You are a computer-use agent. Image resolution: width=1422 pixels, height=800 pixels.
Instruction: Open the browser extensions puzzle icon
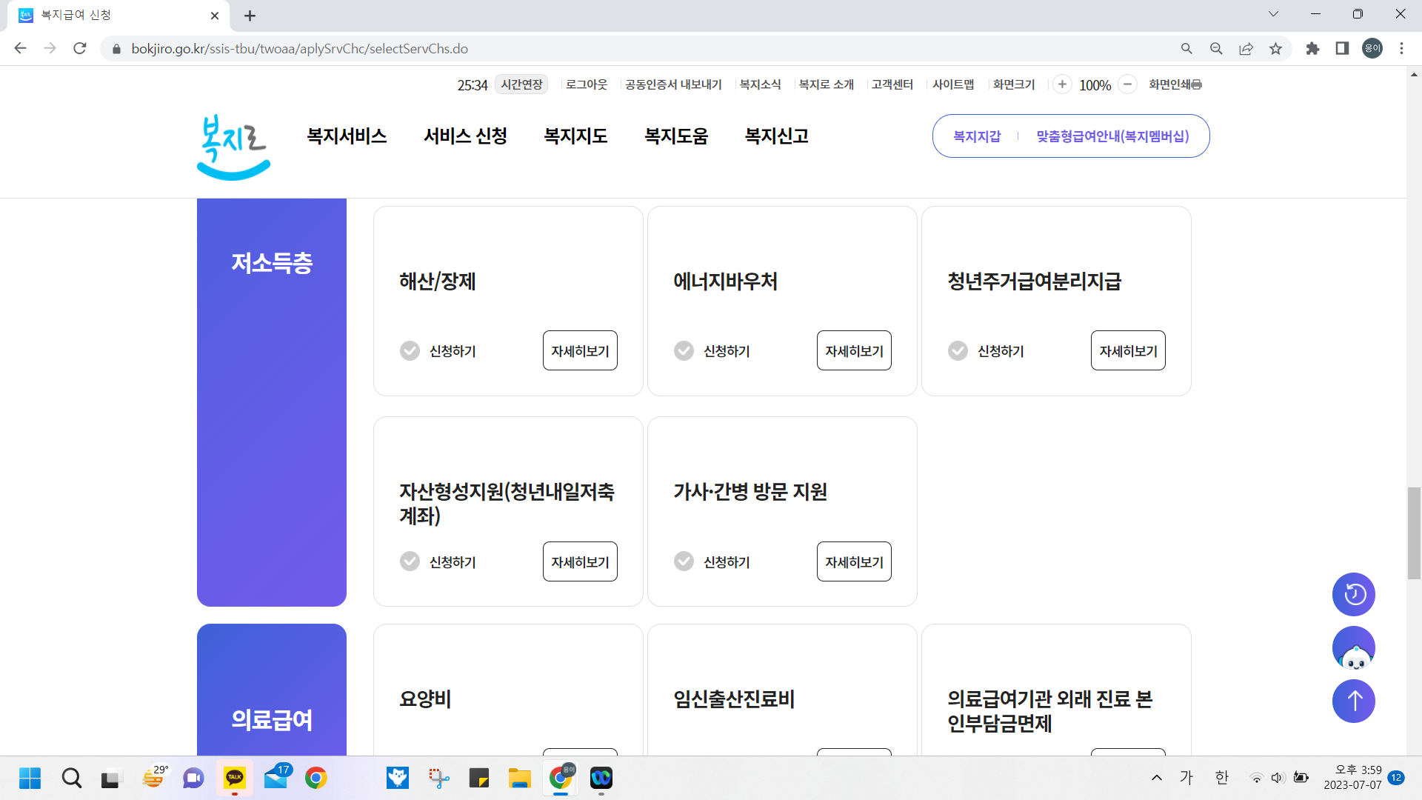(x=1312, y=48)
